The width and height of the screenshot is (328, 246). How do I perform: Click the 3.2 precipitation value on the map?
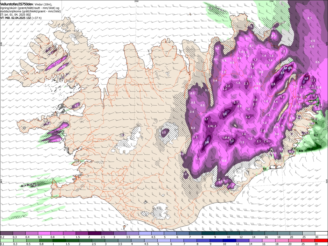click(x=232, y=140)
